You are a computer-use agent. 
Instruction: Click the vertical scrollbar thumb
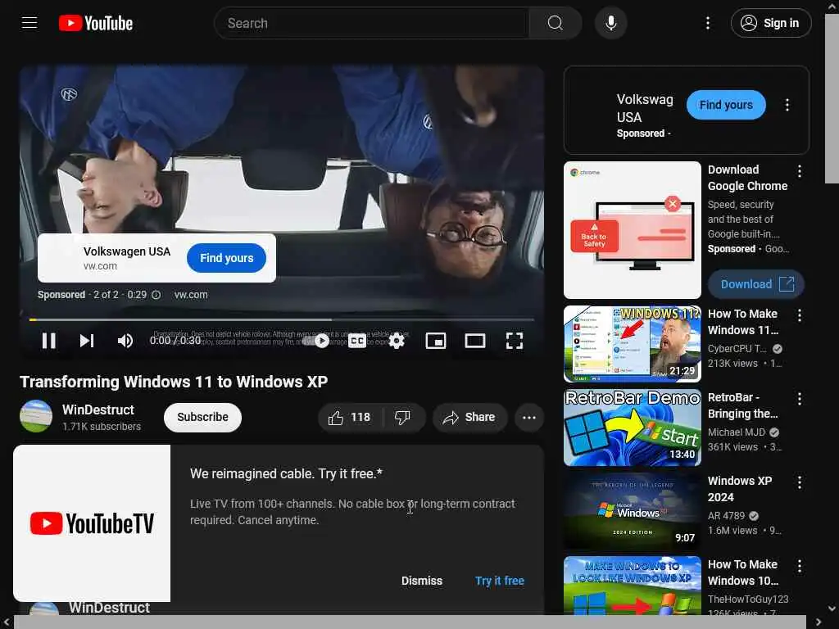[832, 99]
